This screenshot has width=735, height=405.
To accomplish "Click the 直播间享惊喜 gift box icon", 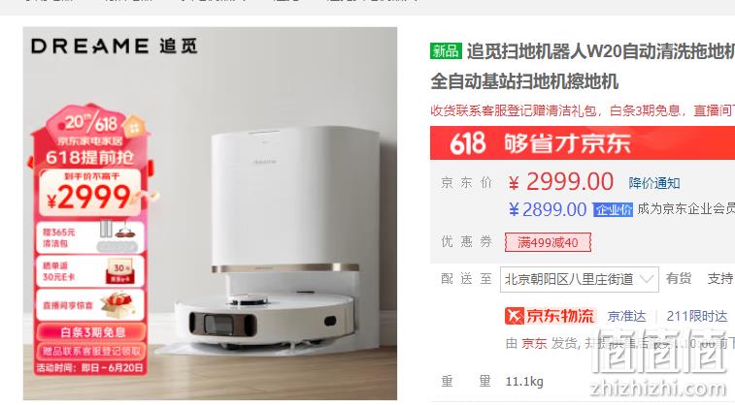I will pyautogui.click(x=117, y=303).
